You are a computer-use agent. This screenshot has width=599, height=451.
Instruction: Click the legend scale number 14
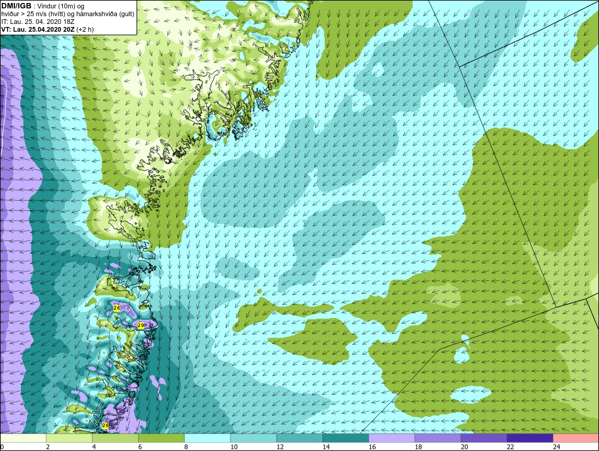pyautogui.click(x=326, y=447)
